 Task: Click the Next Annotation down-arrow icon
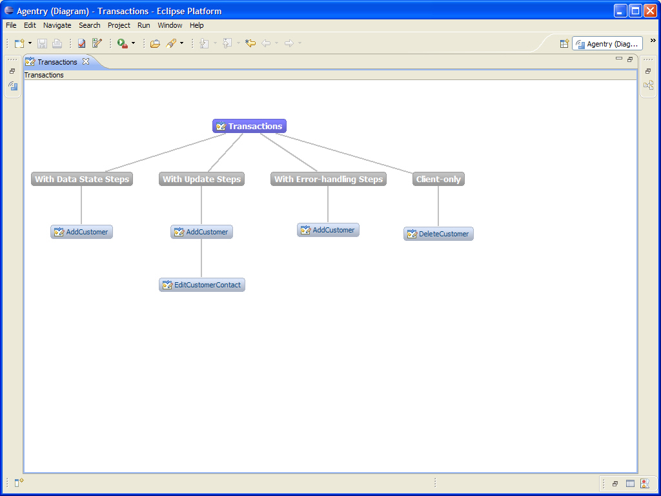[x=205, y=43]
